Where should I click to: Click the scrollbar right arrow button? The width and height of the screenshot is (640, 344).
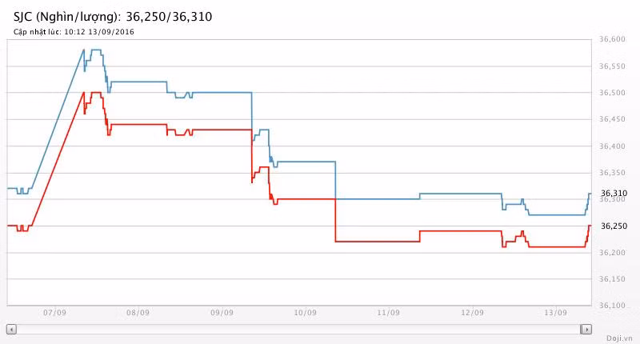(586, 329)
